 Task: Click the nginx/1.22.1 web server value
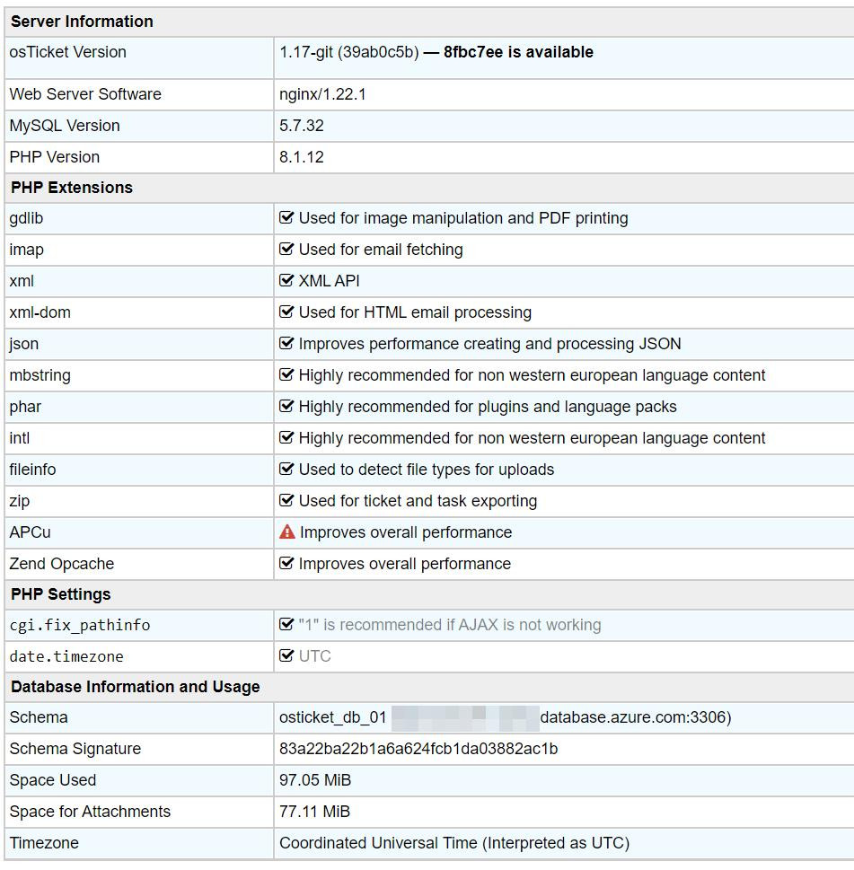(x=322, y=94)
